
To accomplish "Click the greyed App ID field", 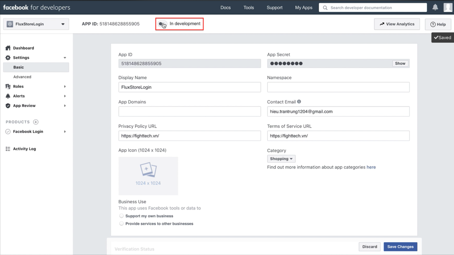I will 190,64.
